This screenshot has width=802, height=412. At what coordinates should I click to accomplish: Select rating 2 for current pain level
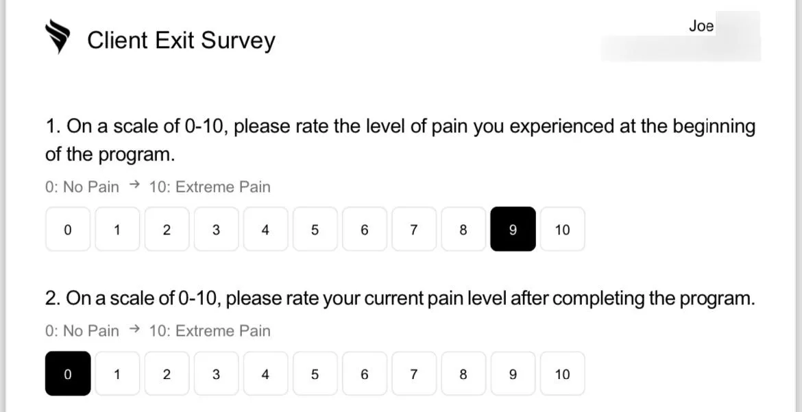pyautogui.click(x=167, y=374)
